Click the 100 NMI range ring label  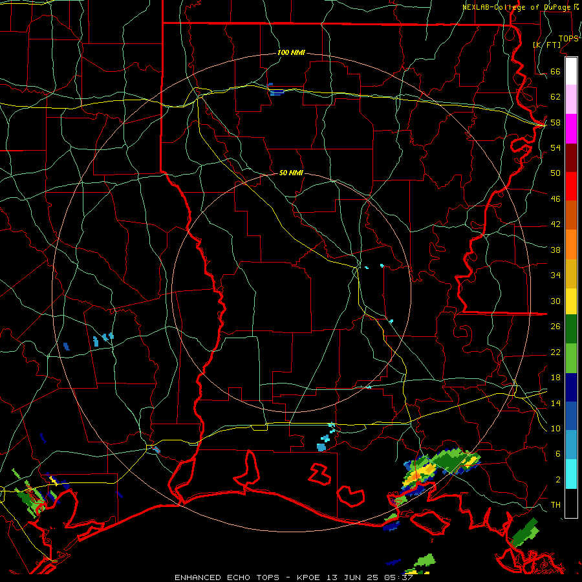(291, 53)
